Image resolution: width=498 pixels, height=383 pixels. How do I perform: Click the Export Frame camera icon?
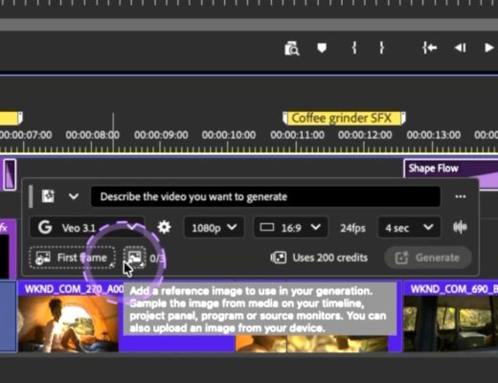(292, 49)
